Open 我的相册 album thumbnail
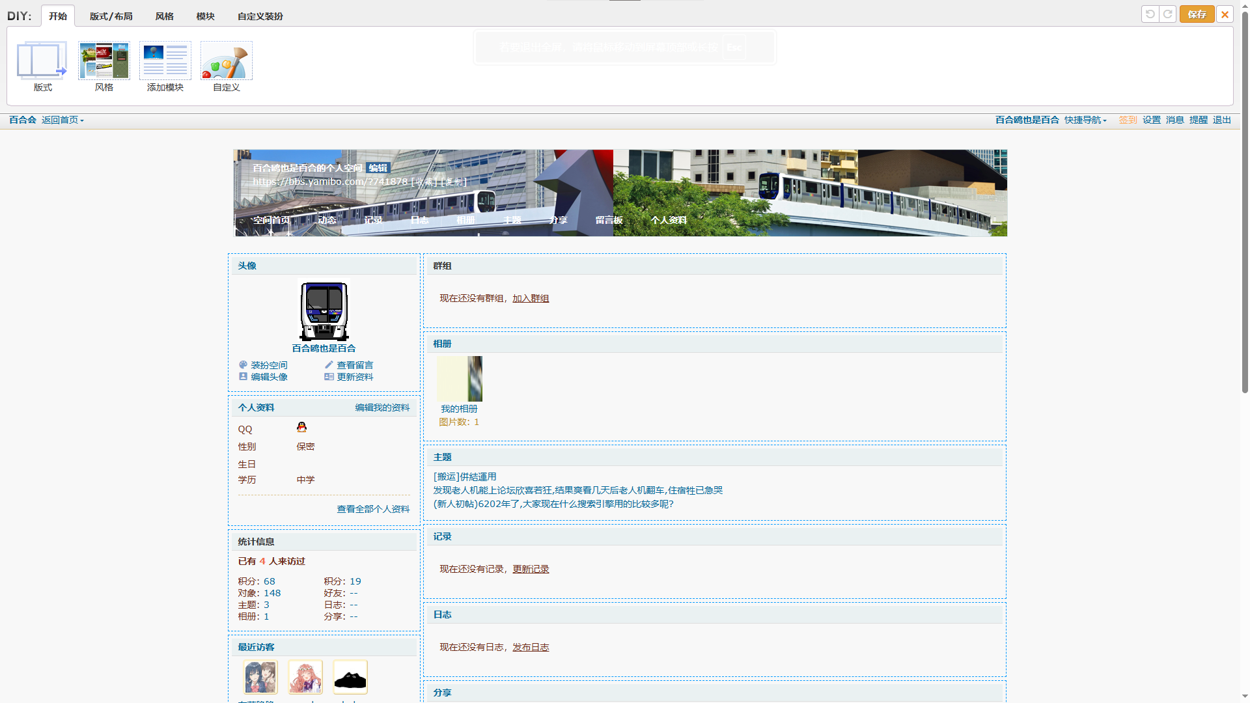The image size is (1250, 703). (460, 379)
